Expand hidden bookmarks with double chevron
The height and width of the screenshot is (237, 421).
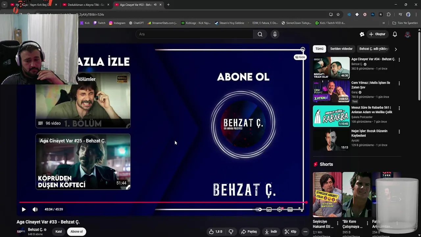[384, 23]
